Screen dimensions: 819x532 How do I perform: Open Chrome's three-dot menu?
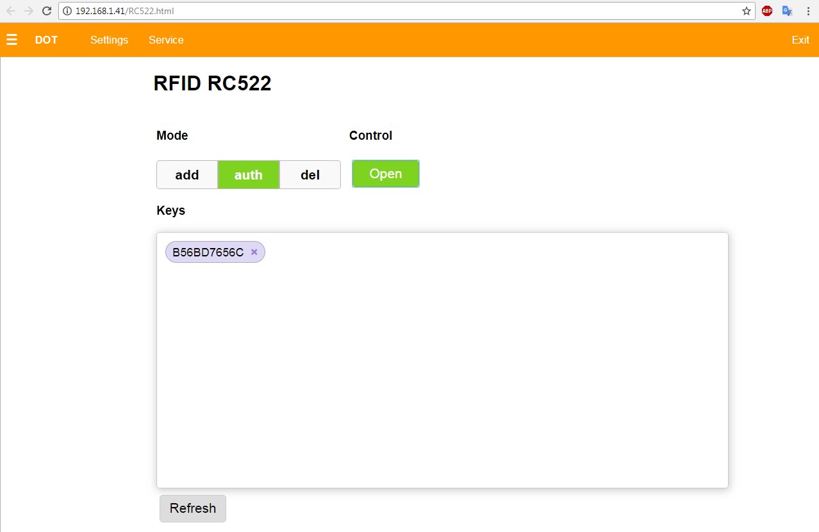click(807, 11)
